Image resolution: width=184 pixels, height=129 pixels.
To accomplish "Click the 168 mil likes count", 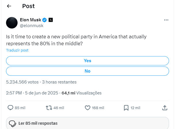I will pos(98,108).
